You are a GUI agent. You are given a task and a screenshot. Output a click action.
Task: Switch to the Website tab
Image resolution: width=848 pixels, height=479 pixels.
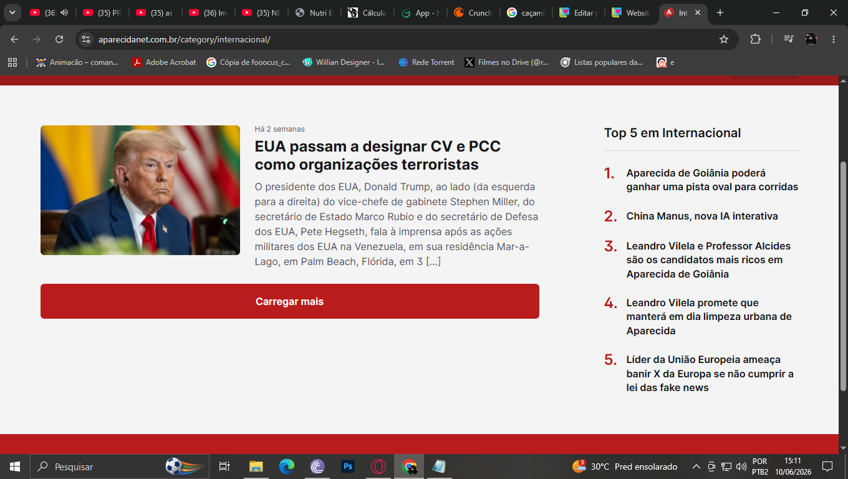pyautogui.click(x=632, y=12)
